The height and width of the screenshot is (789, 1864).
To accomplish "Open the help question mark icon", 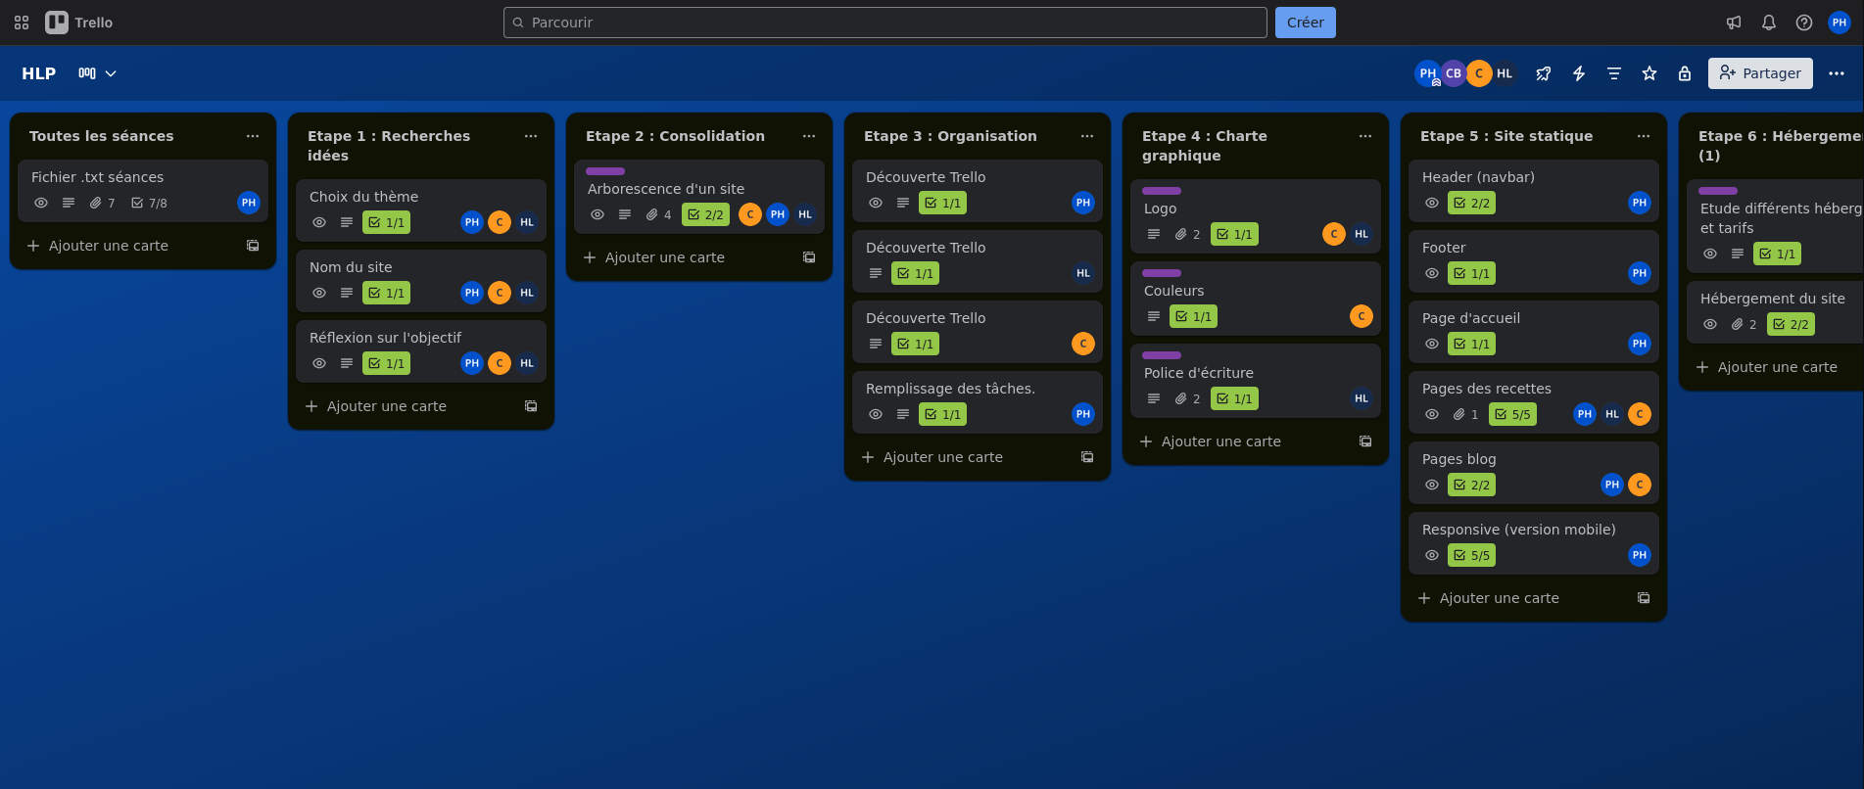I will point(1803,23).
